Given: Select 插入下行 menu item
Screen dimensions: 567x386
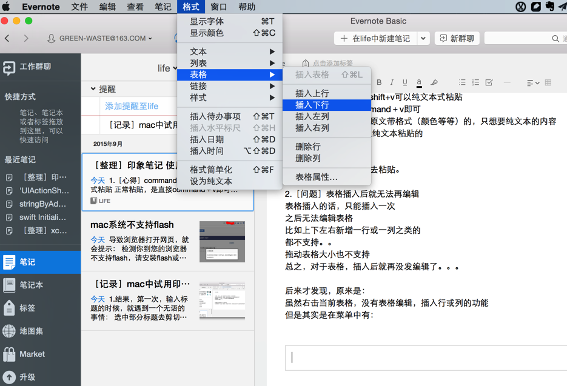Looking at the screenshot, I should point(327,105).
